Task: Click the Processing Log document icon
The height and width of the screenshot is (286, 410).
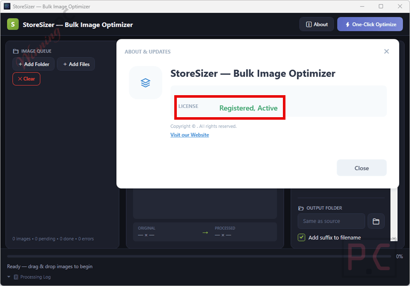Action: (16, 277)
